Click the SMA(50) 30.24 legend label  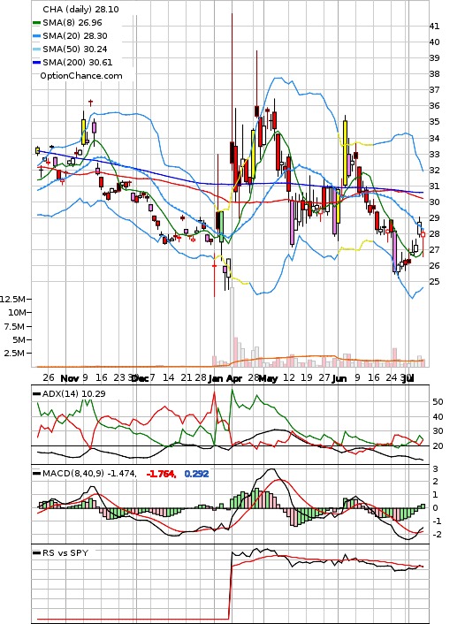75,49
